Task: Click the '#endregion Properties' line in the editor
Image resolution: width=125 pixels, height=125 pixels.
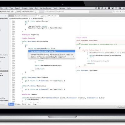Action: (30, 35)
